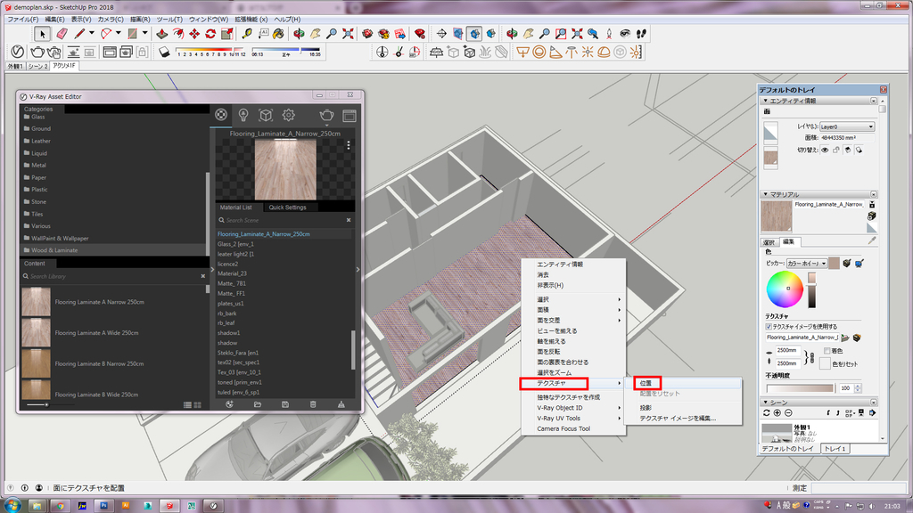Click 'Edit Texture Image' menu entry

tap(678, 419)
